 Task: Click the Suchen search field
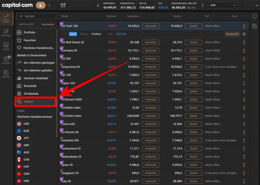pos(36,16)
